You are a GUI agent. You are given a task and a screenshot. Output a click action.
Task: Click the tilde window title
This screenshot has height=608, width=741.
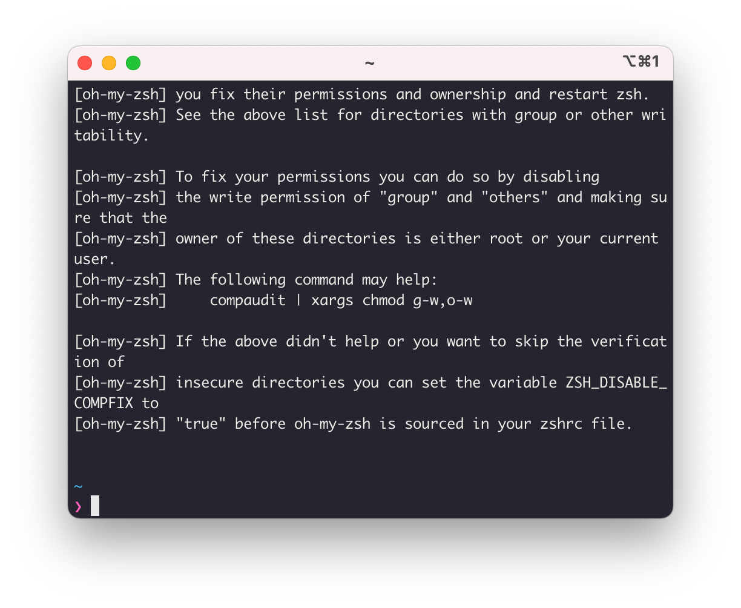click(x=369, y=63)
